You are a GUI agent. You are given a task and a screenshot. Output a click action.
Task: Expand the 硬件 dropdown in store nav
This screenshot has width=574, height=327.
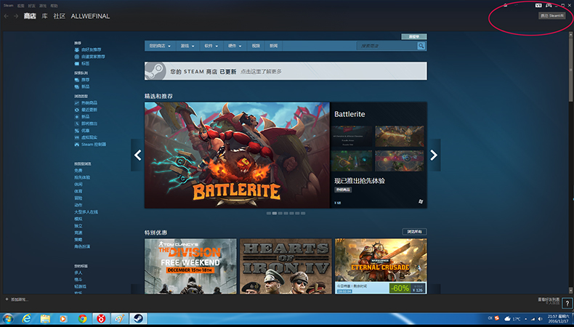tap(235, 46)
